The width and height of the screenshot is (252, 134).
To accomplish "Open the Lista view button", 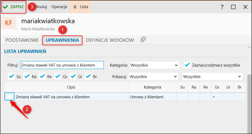I will 80,7.
